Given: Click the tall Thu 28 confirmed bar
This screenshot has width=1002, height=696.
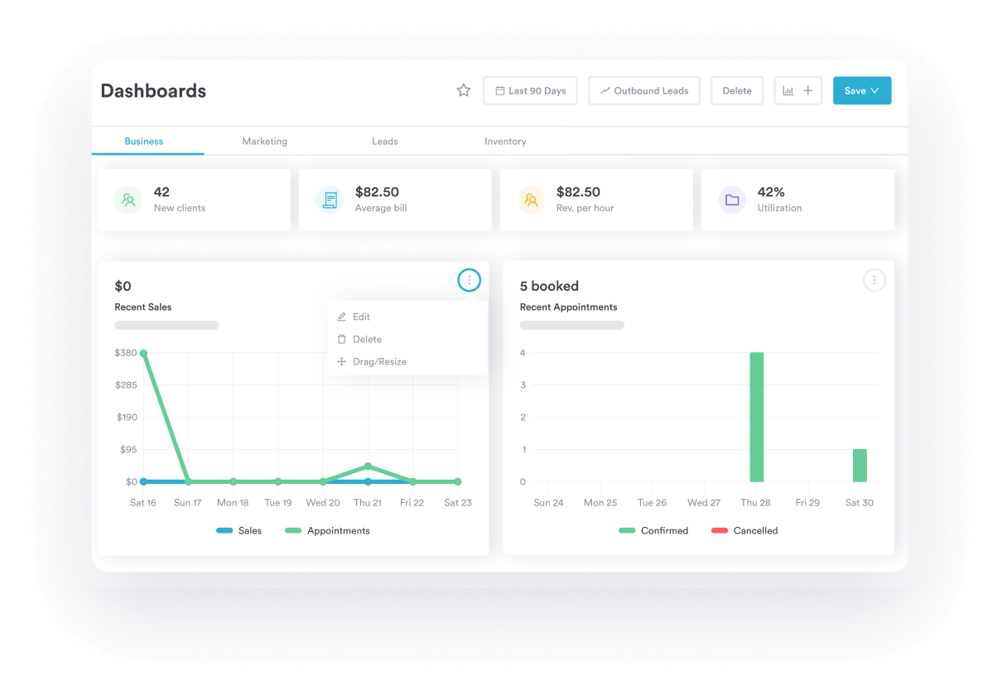Looking at the screenshot, I should [x=756, y=417].
